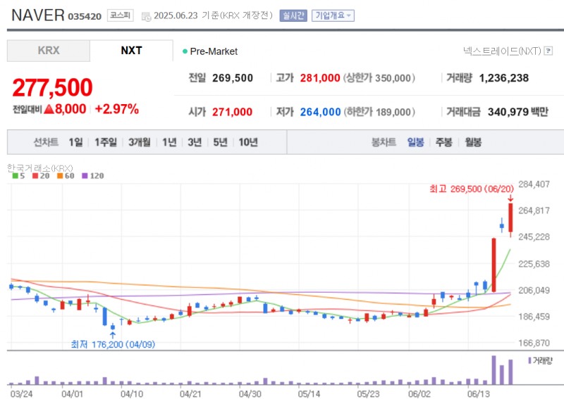Click the 전일 value 269,500
This screenshot has height=399, width=564.
pyautogui.click(x=233, y=78)
